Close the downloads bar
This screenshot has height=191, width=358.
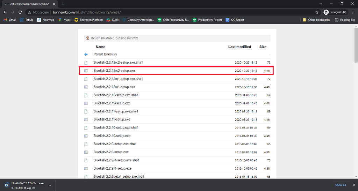click(354, 185)
